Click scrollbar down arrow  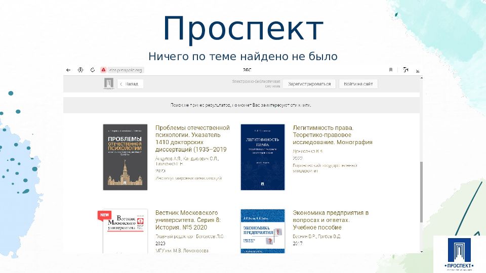(421, 252)
